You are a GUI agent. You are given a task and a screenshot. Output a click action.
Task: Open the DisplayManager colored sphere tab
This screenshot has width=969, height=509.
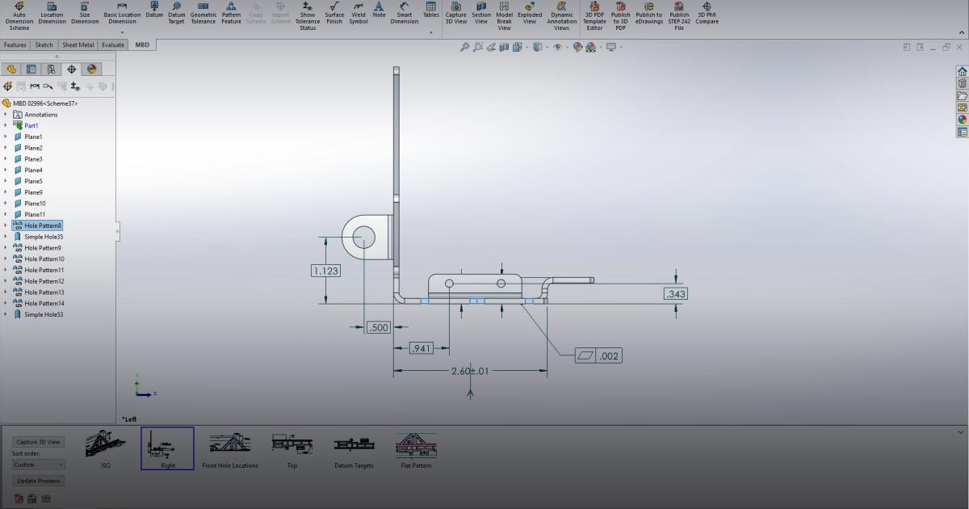click(90, 69)
